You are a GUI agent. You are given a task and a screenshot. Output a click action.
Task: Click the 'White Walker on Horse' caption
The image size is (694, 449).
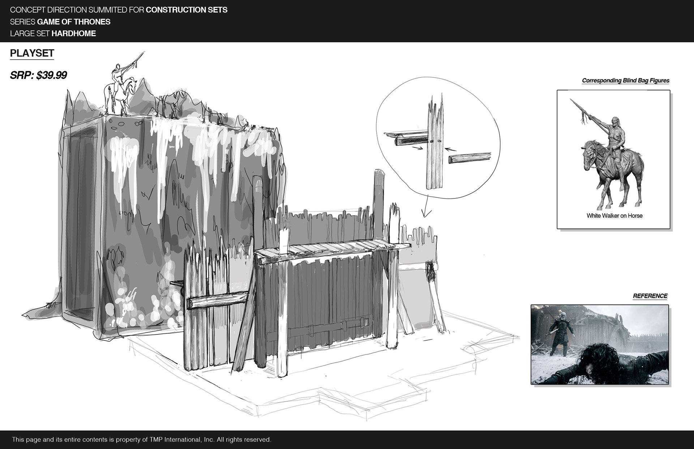point(614,216)
